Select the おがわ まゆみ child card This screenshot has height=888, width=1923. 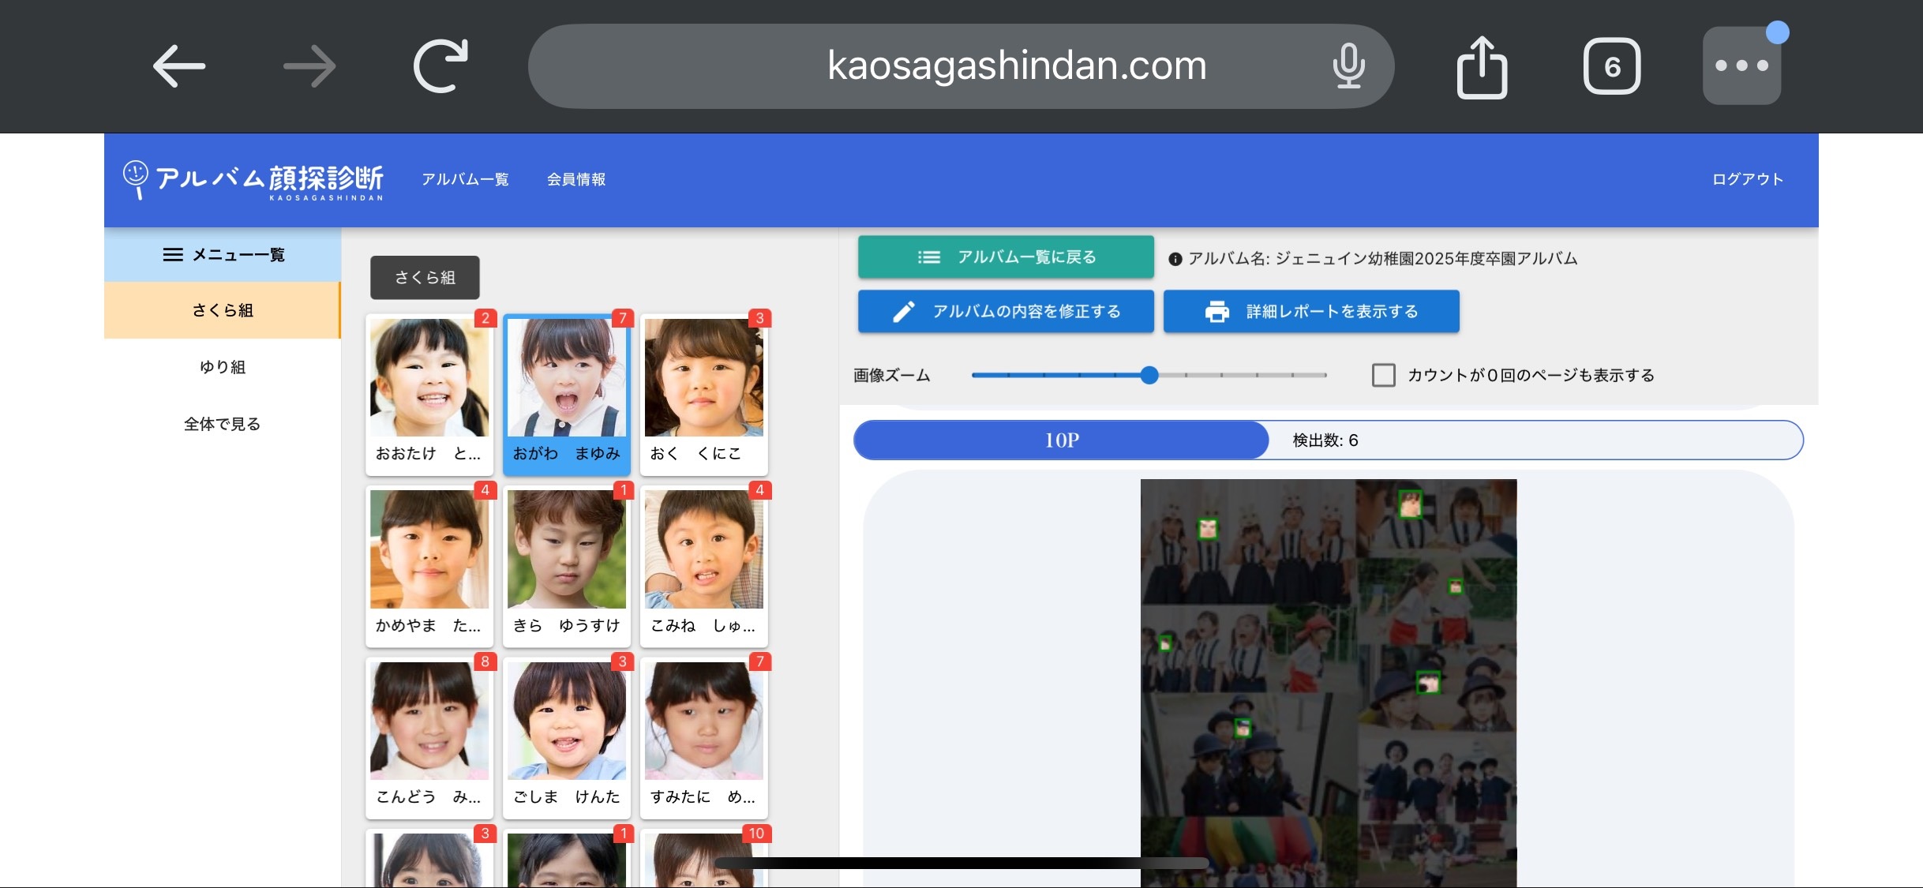(567, 395)
